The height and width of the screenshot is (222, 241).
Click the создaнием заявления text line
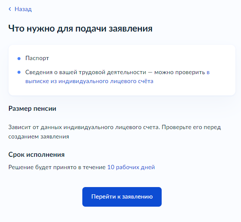[39, 137]
